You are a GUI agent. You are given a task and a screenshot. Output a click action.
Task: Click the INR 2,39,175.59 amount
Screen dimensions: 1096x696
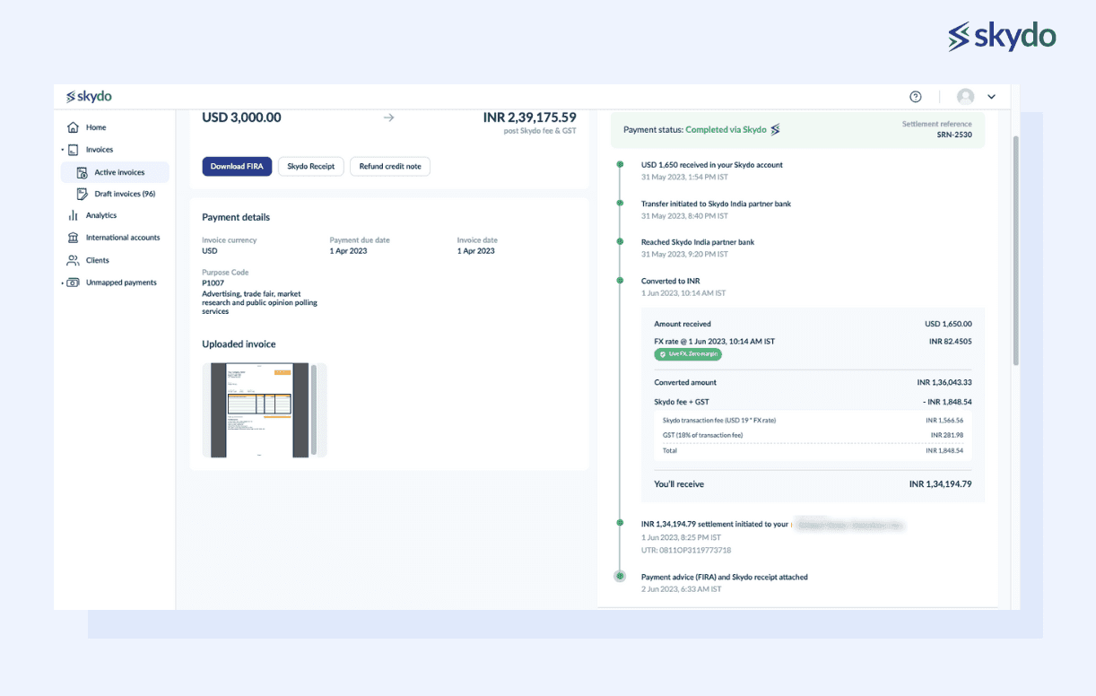529,117
